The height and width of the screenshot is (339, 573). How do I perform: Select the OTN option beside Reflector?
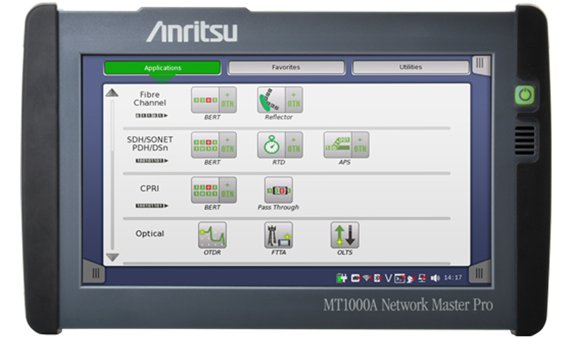[x=294, y=100]
